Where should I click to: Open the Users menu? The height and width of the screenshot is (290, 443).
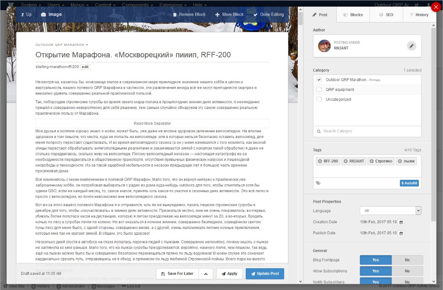(56, 5)
